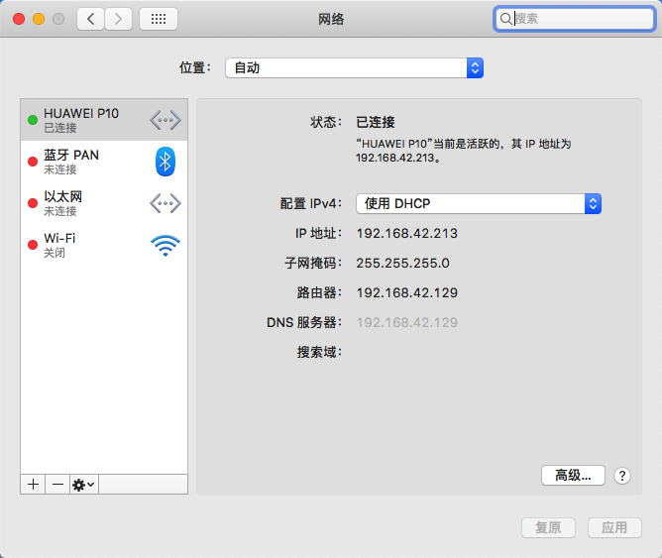Click the 以太网 ethernet arrows icon

click(x=165, y=203)
